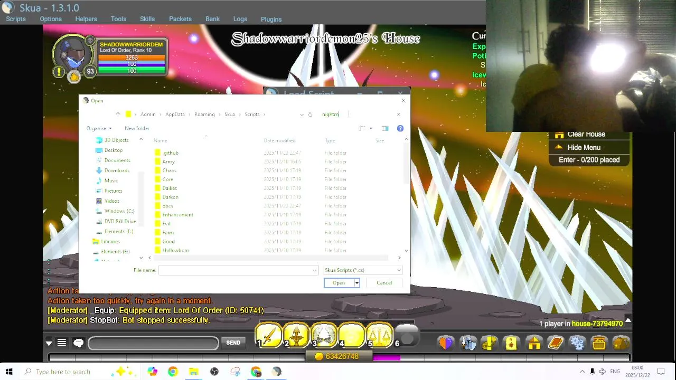Select Downloads in navigation pane
676x380 pixels.
click(x=117, y=170)
